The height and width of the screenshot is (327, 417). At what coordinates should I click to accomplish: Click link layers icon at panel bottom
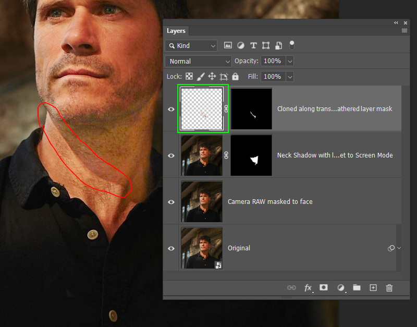click(291, 287)
